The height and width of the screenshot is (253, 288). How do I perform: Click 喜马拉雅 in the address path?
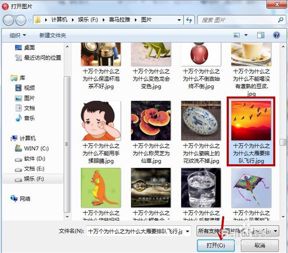click(120, 20)
